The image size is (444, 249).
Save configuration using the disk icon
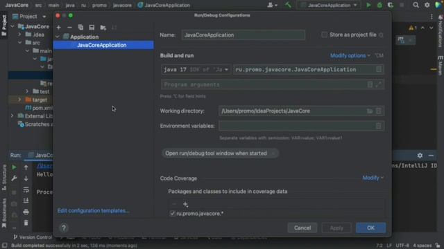pyautogui.click(x=92, y=28)
